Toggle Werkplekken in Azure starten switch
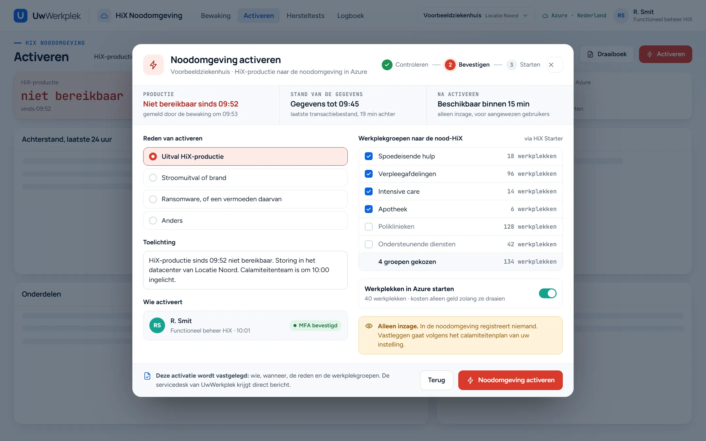This screenshot has width=706, height=441. click(548, 293)
